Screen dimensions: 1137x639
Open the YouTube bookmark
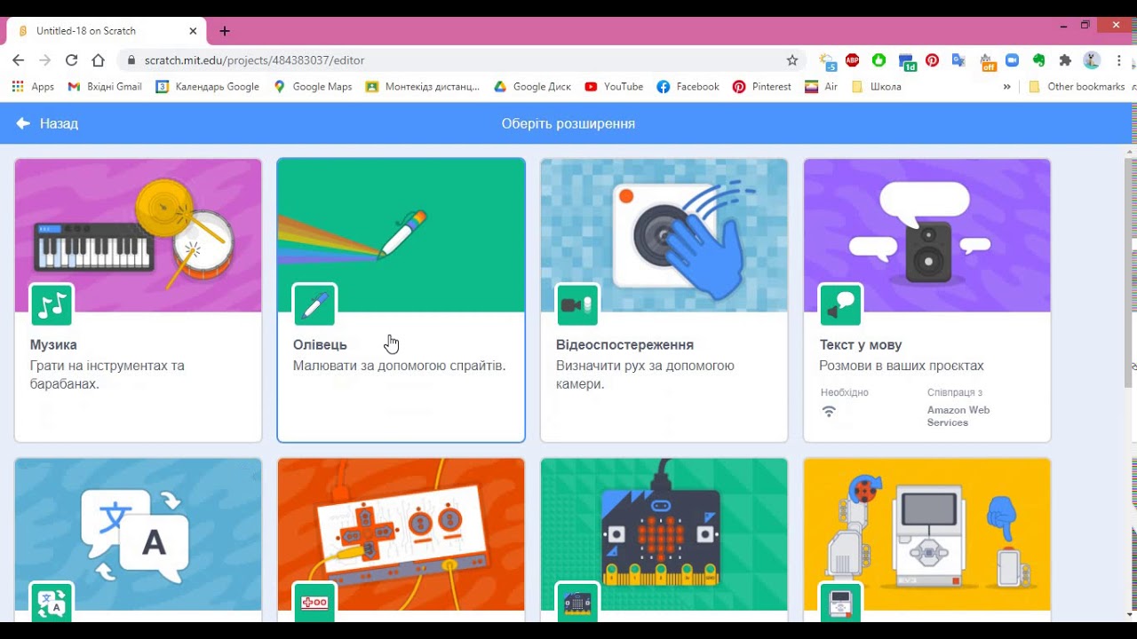click(x=614, y=87)
